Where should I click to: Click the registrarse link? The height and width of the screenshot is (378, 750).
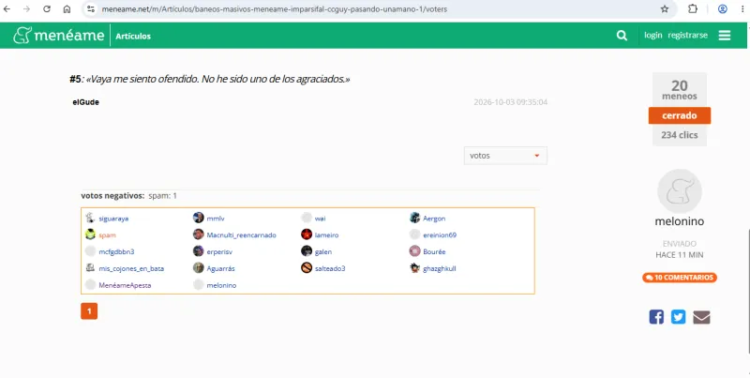(687, 36)
